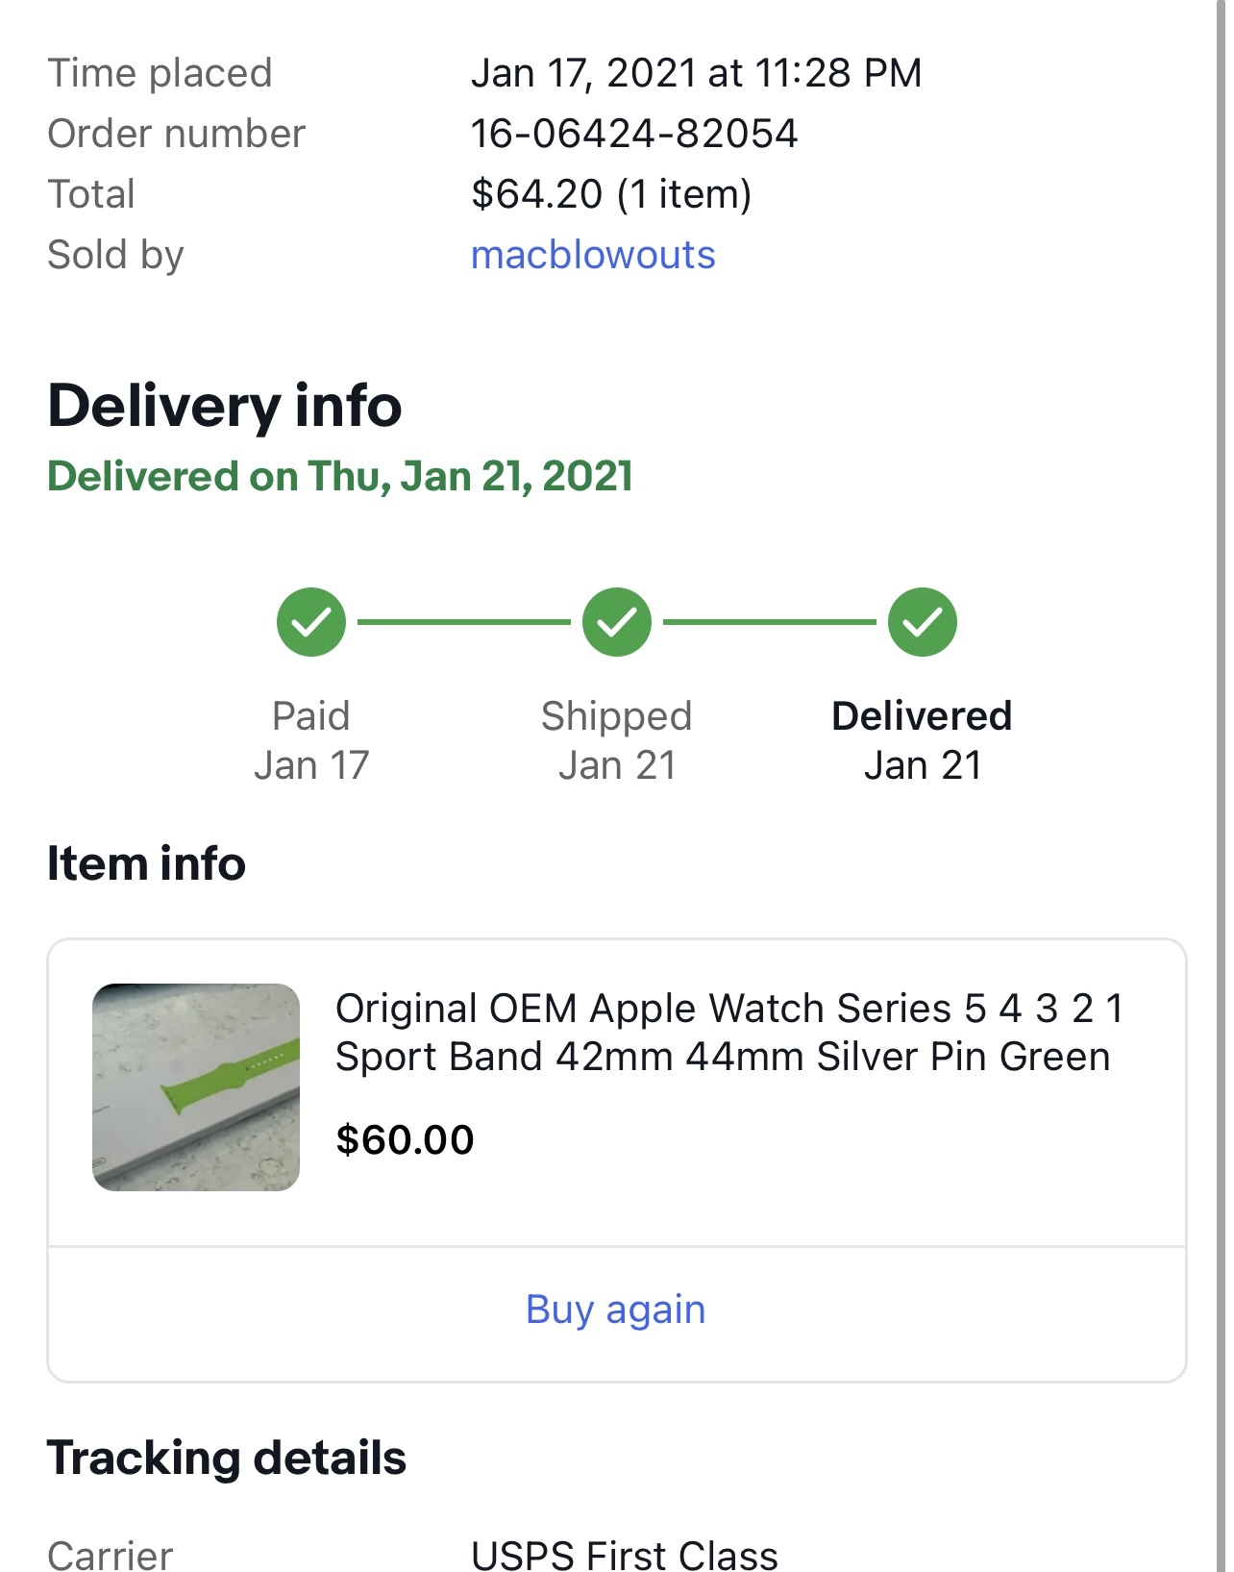This screenshot has width=1234, height=1572.
Task: Tap the $60.00 item price
Action: [x=405, y=1140]
